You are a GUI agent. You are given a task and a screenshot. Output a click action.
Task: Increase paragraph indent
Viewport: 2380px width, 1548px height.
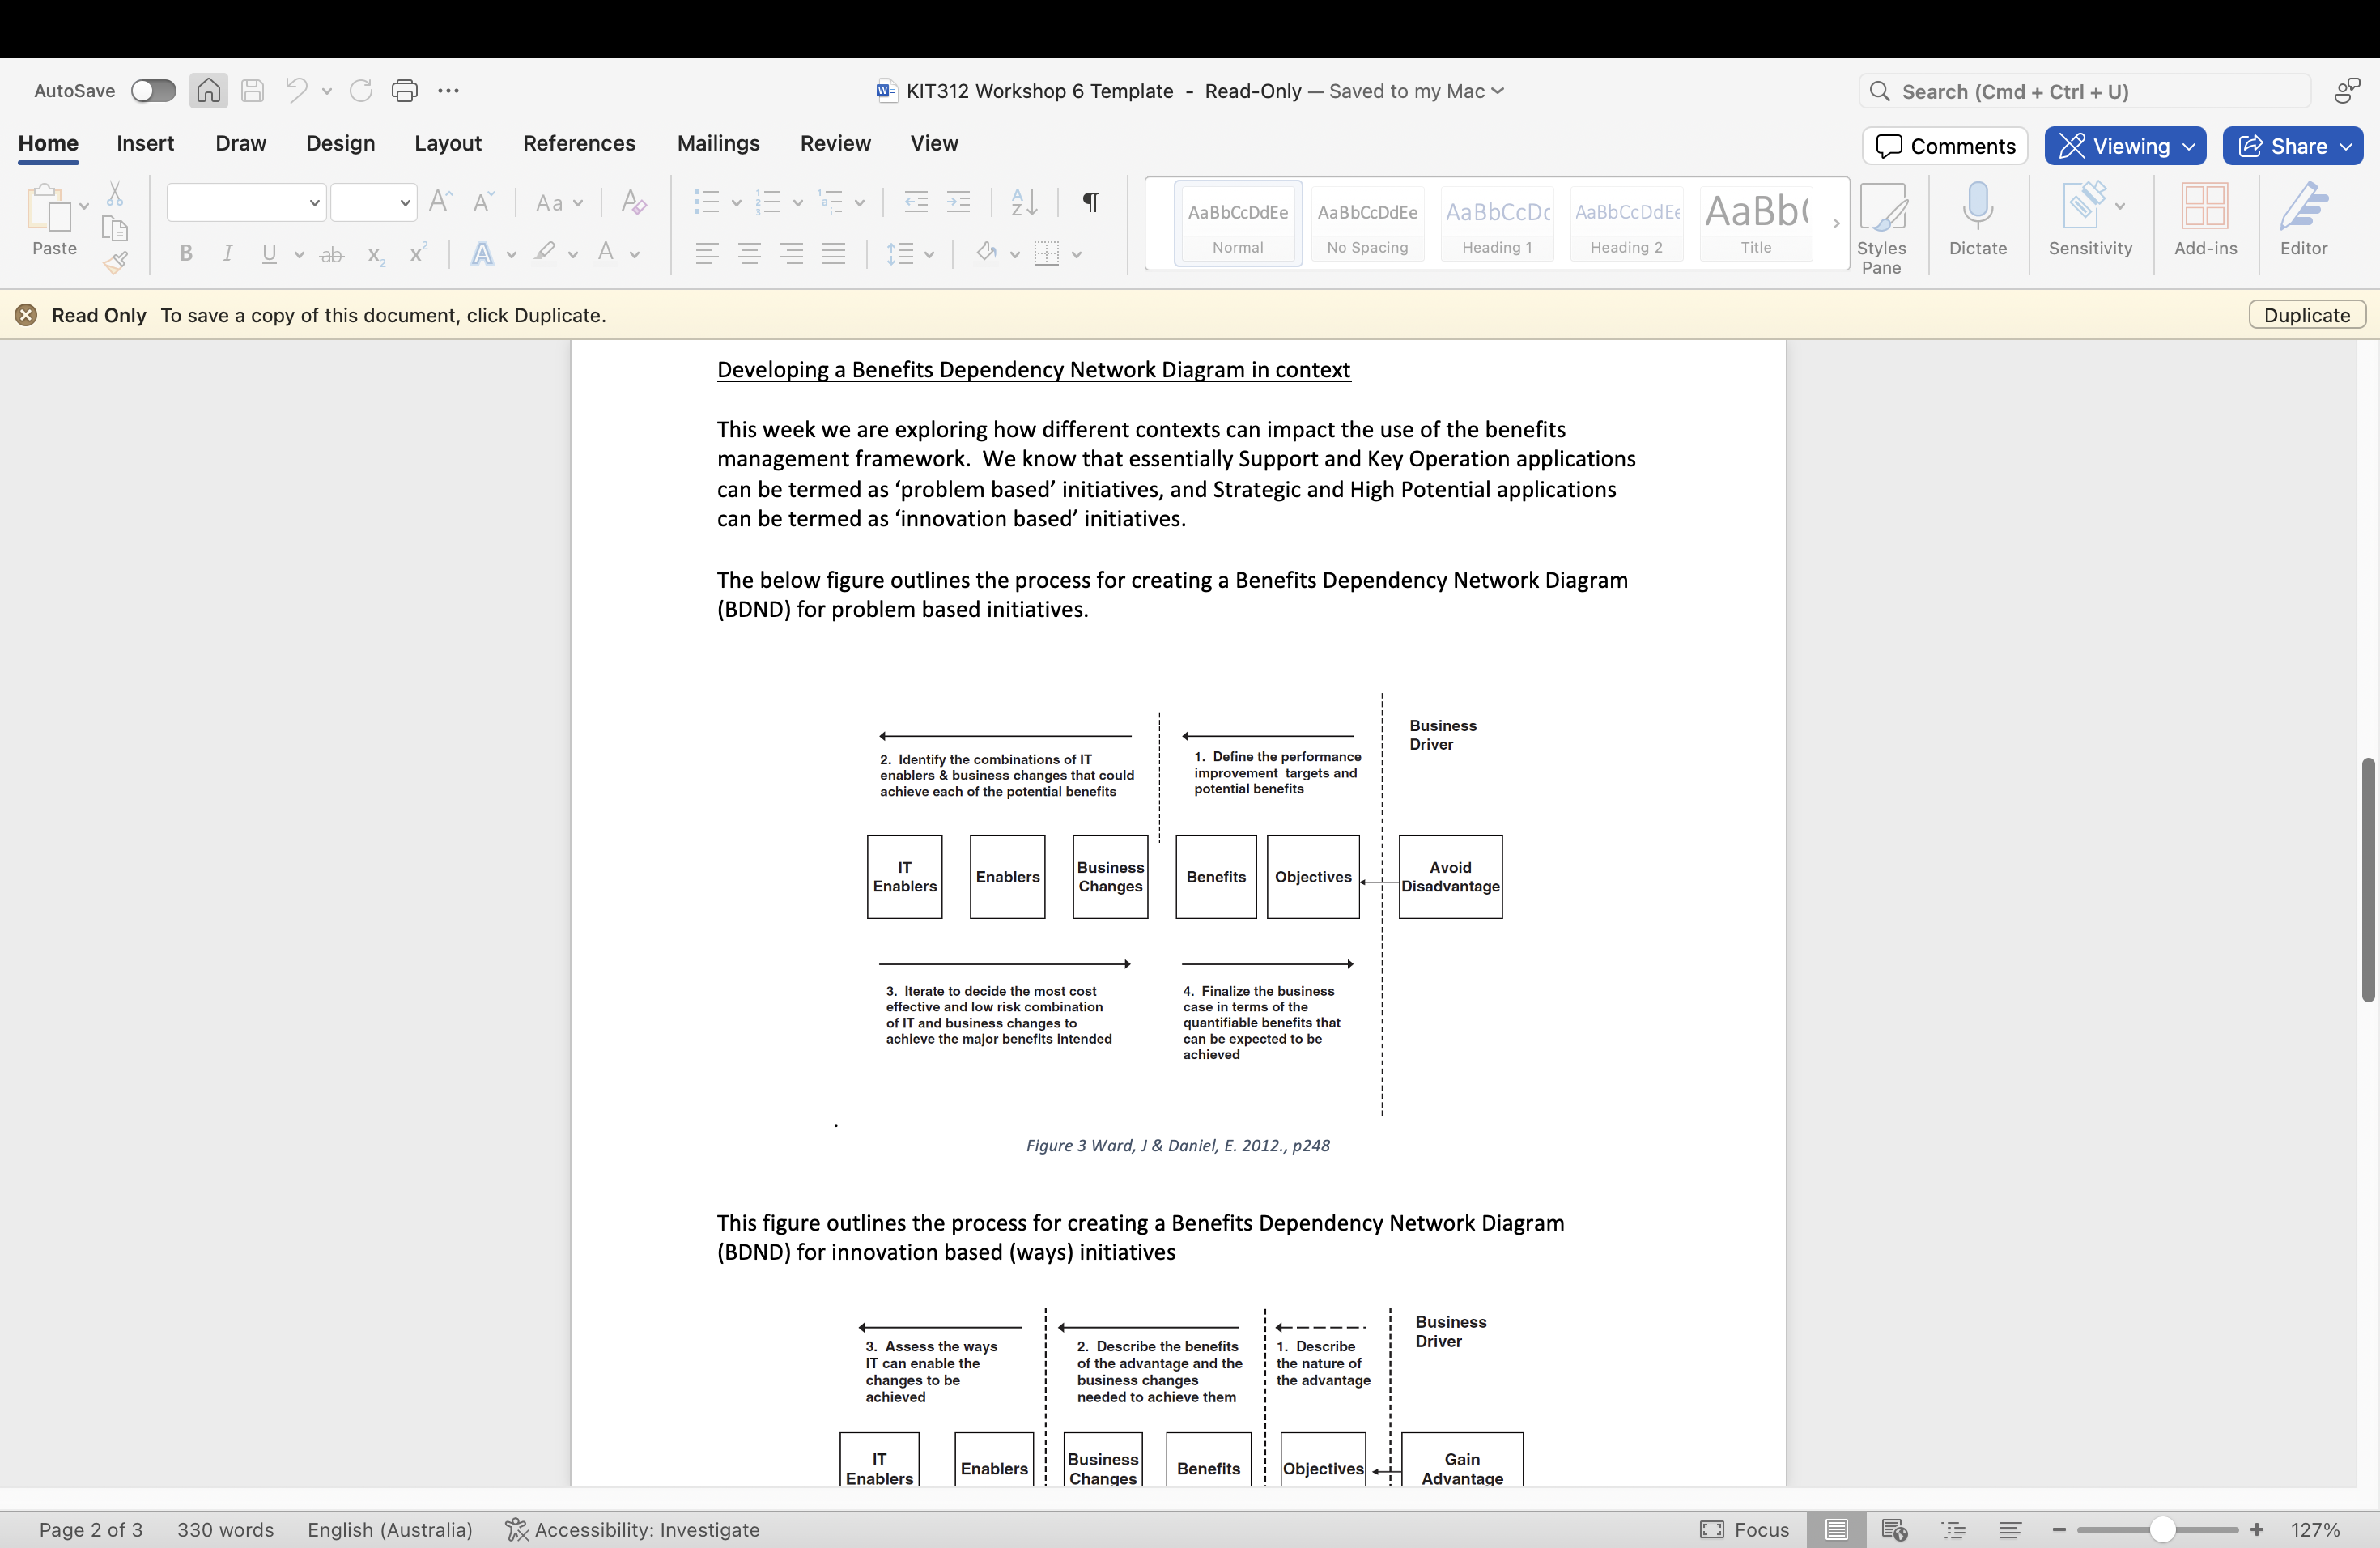coord(957,202)
